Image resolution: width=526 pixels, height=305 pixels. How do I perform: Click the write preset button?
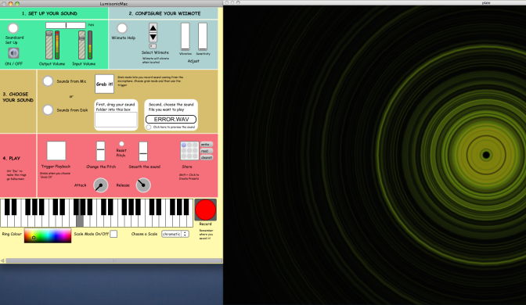207,145
